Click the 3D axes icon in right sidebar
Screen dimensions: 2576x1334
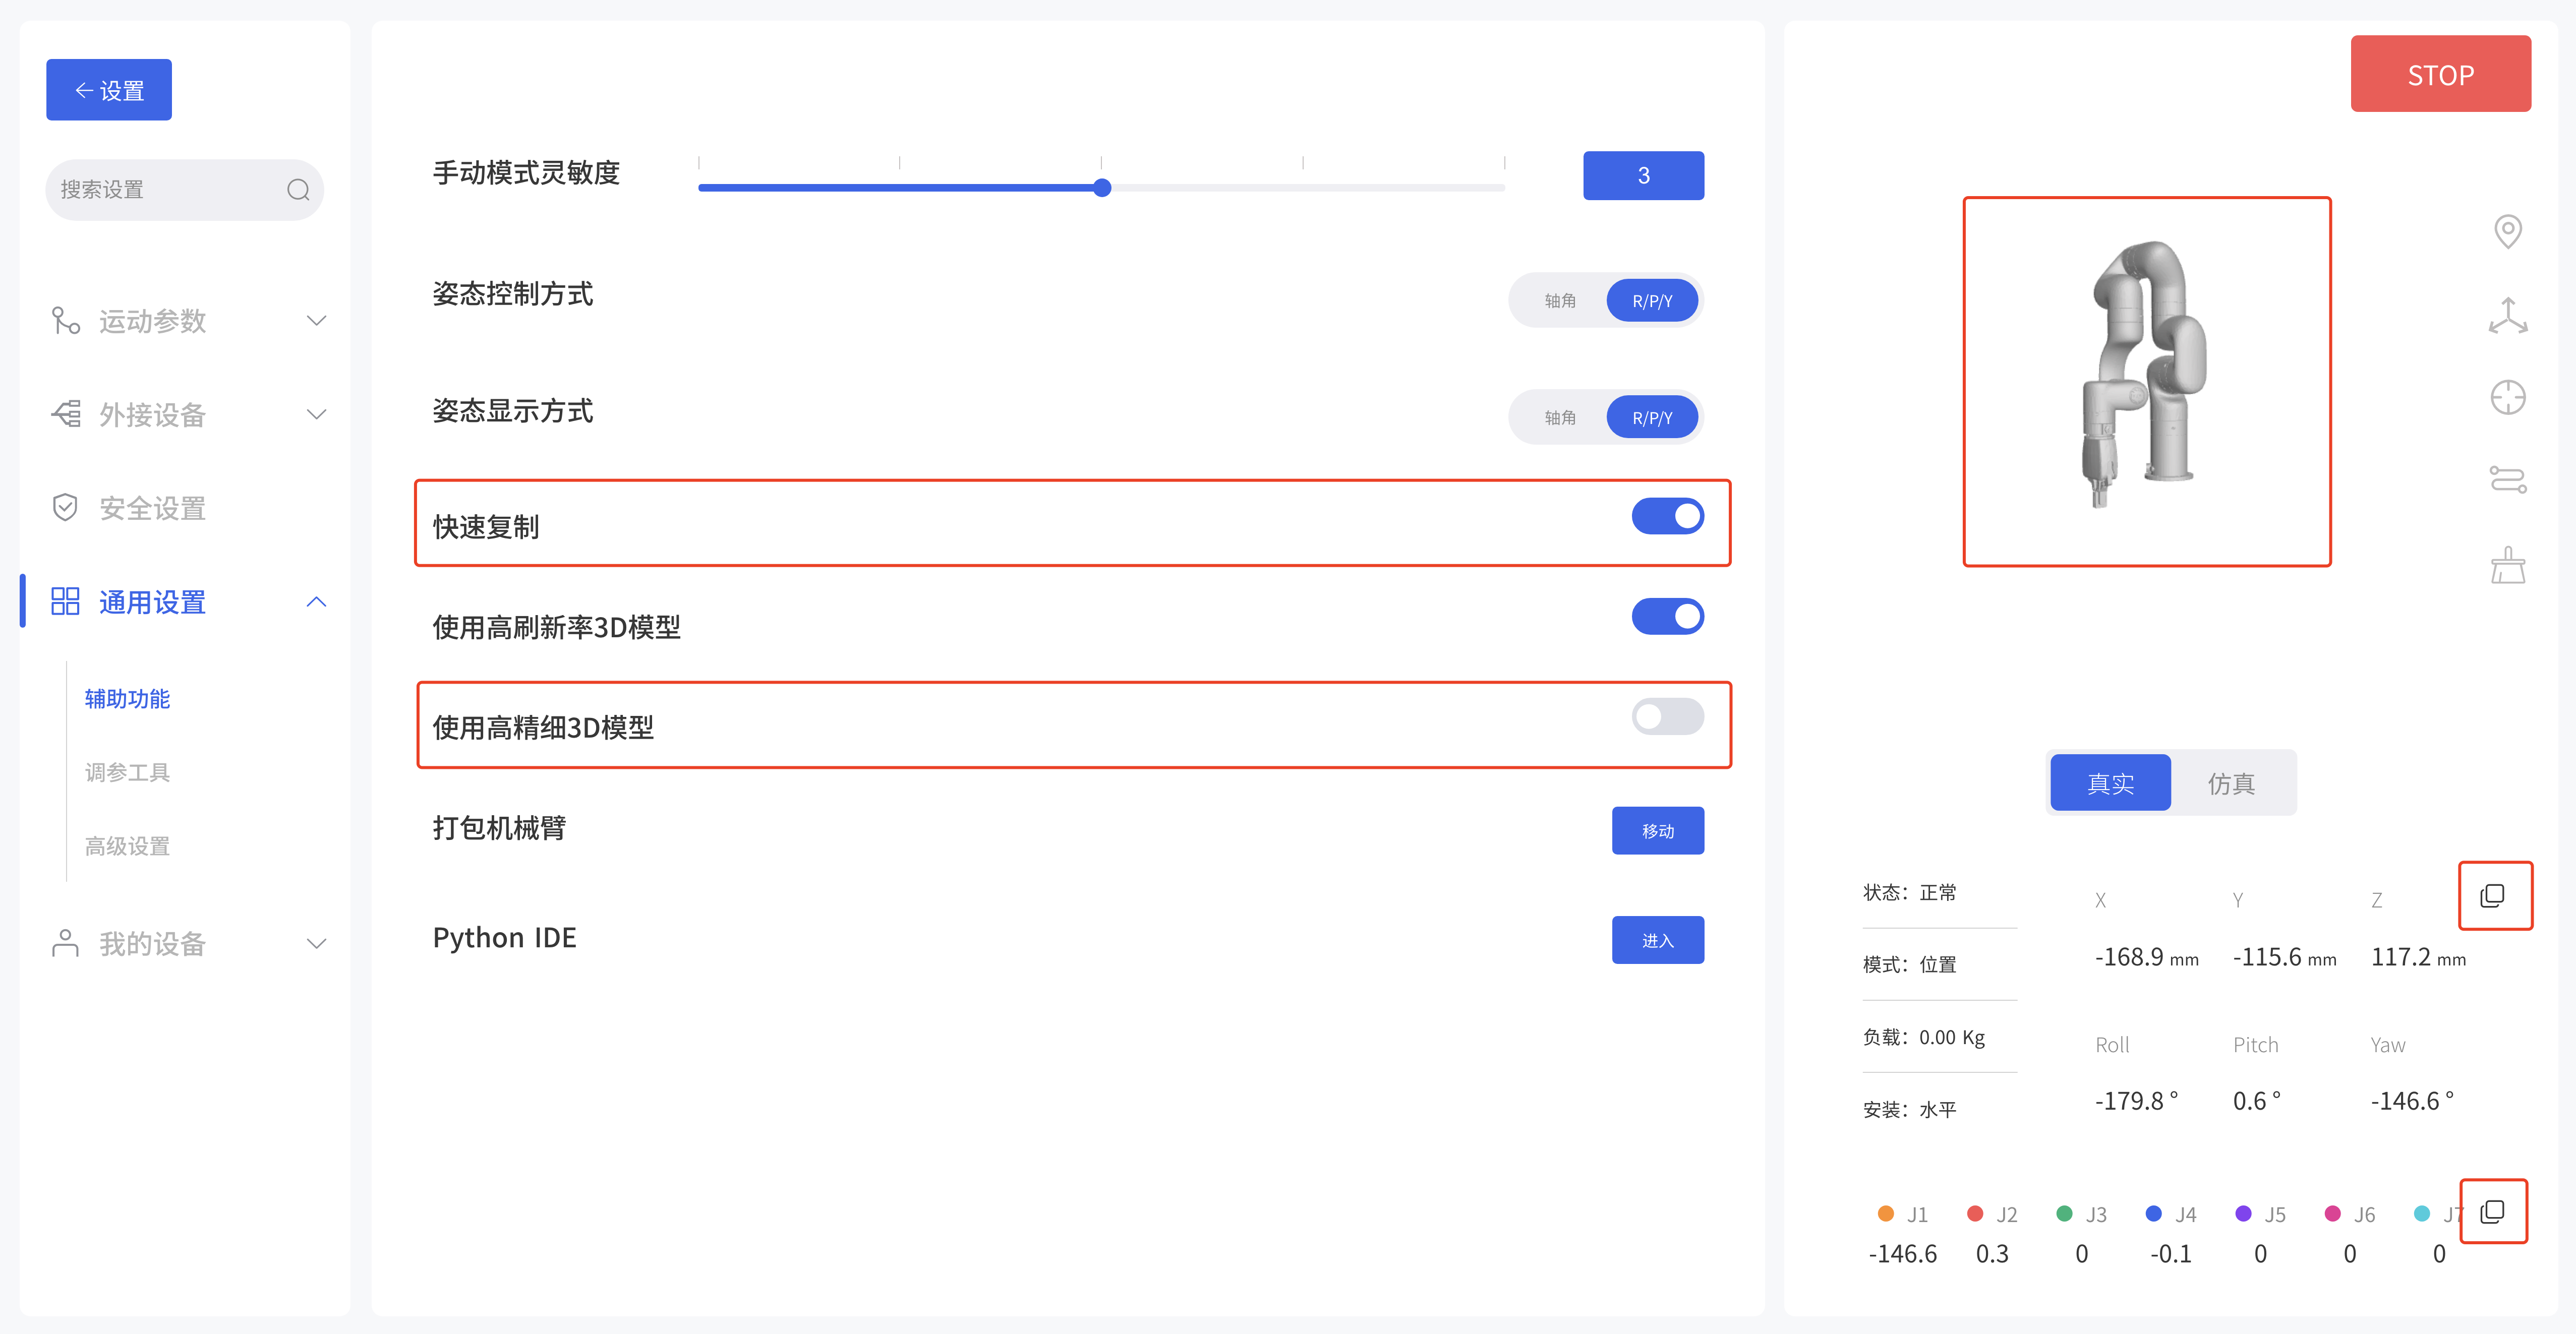[x=2508, y=314]
